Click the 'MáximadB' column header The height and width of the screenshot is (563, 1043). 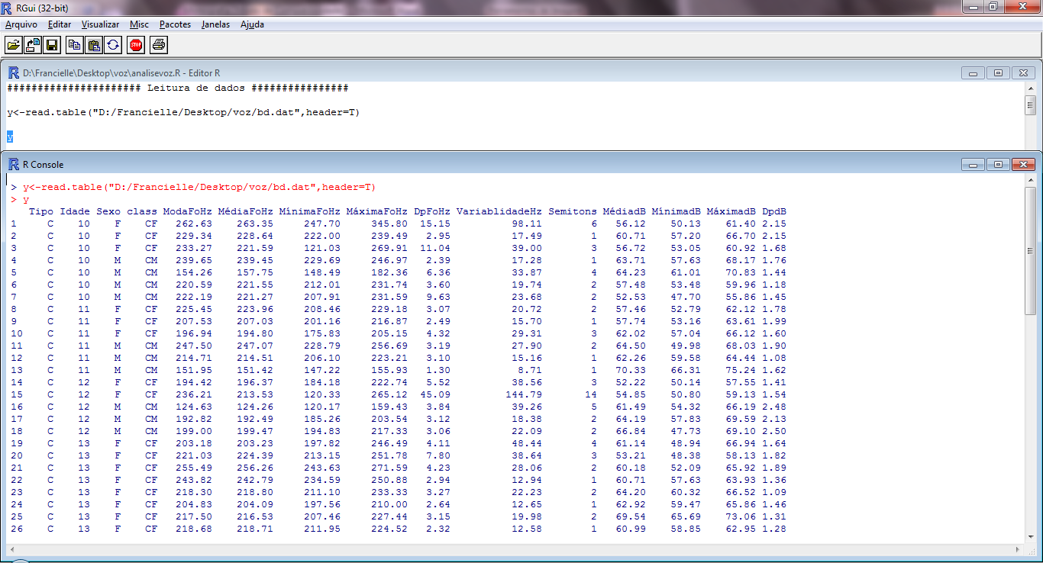(731, 211)
